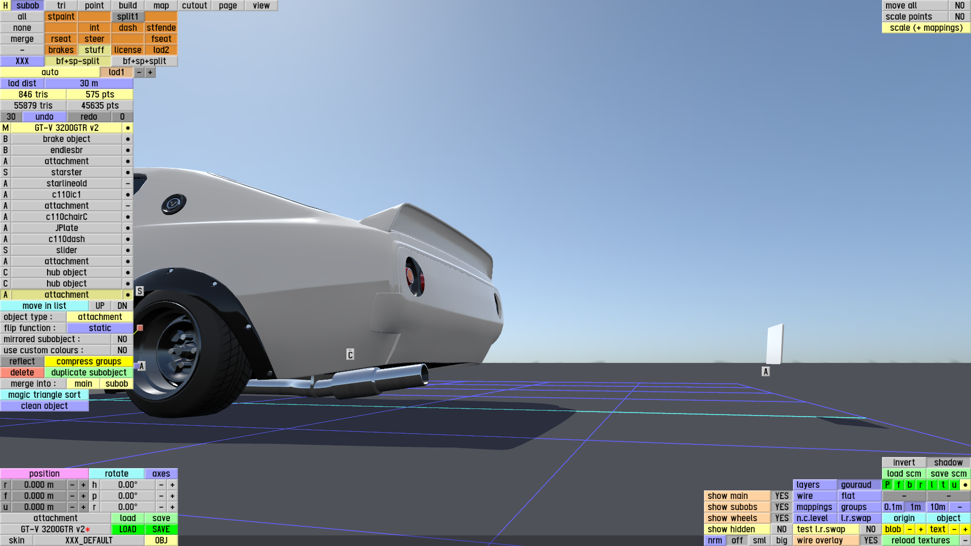The image size is (971, 546).
Task: Click the S marker near the wheel arch
Action: point(140,291)
